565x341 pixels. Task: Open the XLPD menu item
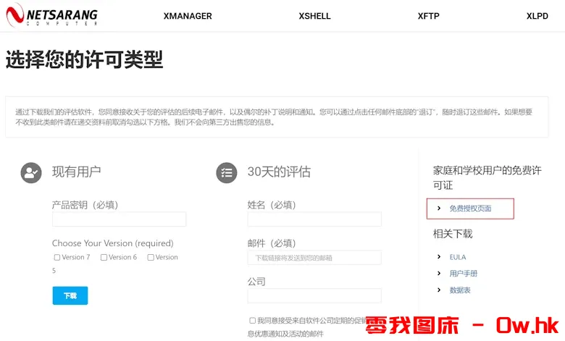pos(537,16)
